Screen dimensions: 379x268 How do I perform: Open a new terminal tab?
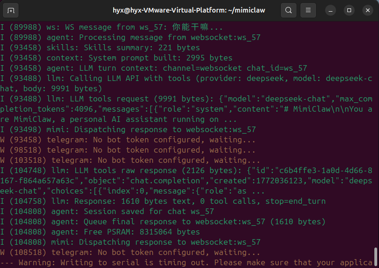(x=11, y=10)
